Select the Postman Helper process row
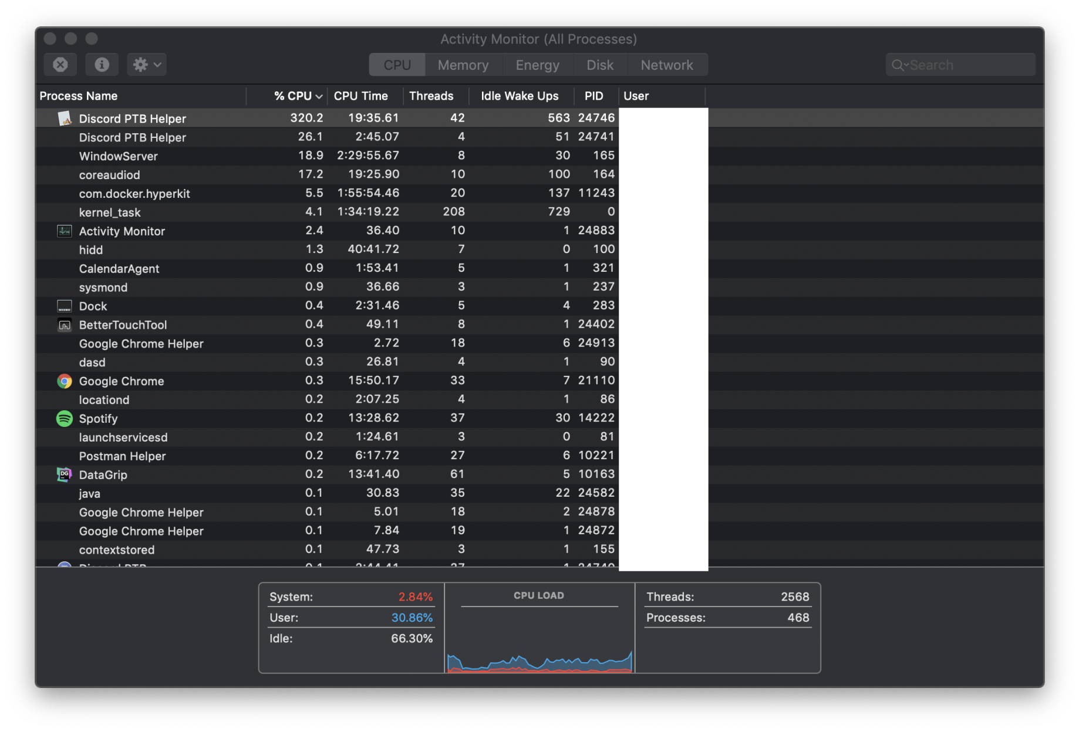The height and width of the screenshot is (731, 1079). (539, 456)
